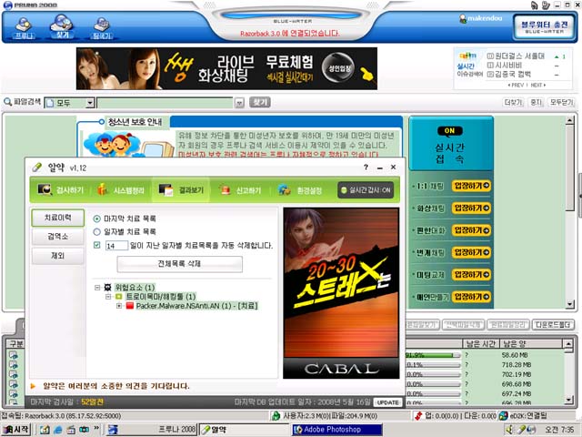Open the 원더걸스 서울대 trending link

[519, 56]
